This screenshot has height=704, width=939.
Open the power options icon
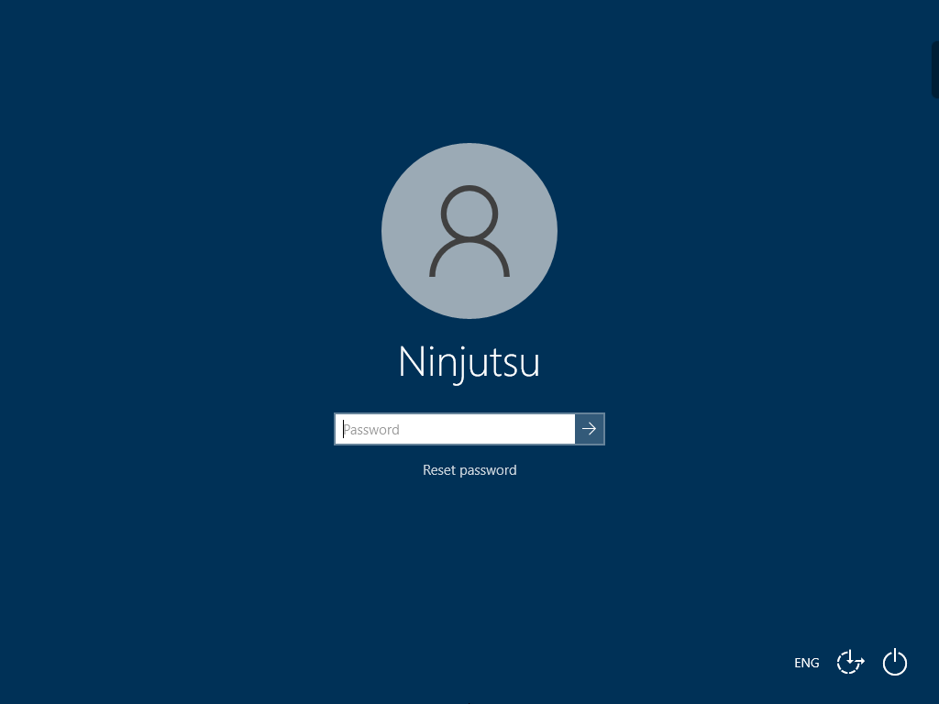[895, 662]
